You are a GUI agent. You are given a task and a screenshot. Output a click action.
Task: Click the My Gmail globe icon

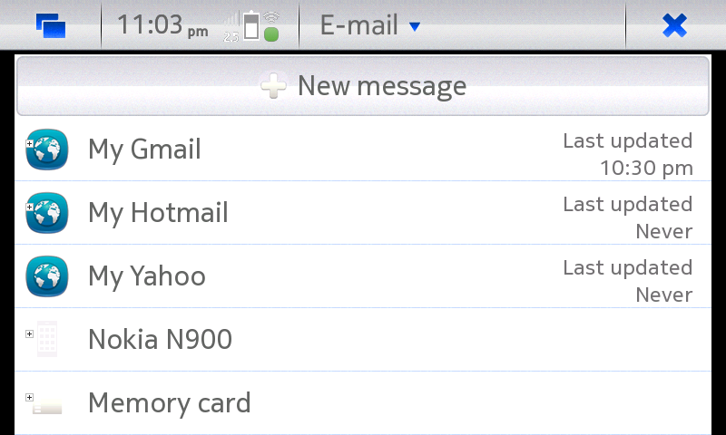[47, 150]
